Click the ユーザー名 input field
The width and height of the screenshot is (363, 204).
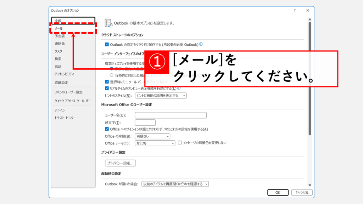[x=171, y=115]
